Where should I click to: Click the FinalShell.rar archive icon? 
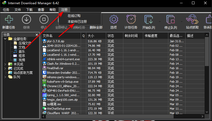(x=44, y=68)
